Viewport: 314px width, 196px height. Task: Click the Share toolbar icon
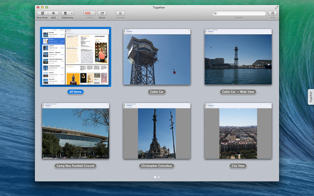point(102,13)
